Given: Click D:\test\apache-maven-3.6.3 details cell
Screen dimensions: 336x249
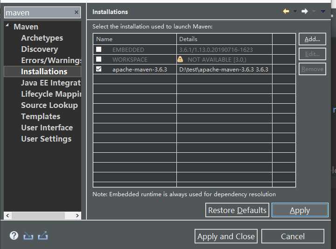Looking at the screenshot, I should [224, 70].
